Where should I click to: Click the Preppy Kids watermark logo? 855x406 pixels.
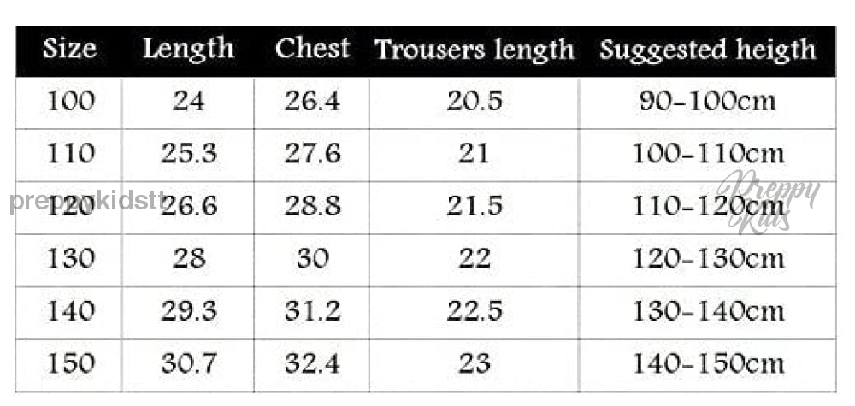768,202
